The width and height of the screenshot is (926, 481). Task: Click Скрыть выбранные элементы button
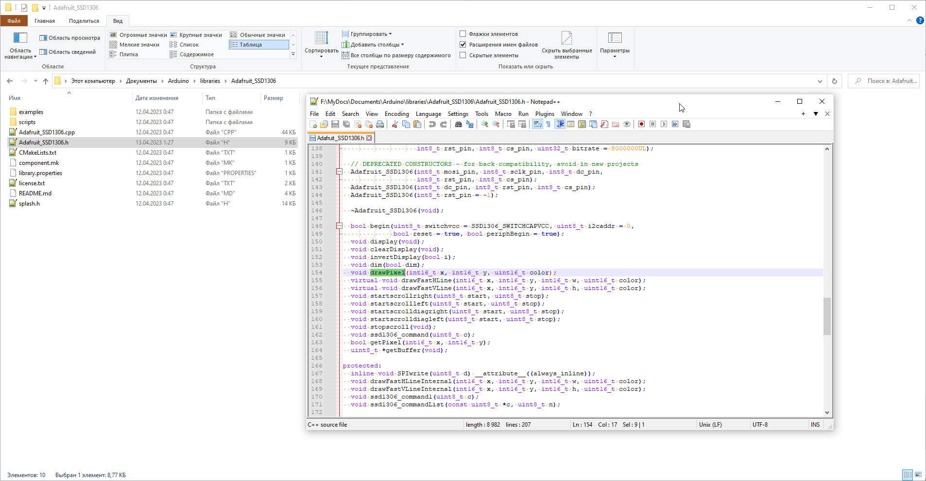pos(567,45)
